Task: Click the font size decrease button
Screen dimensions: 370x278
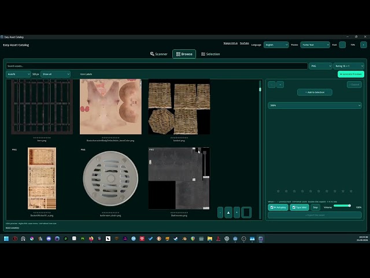Action: pos(342,45)
